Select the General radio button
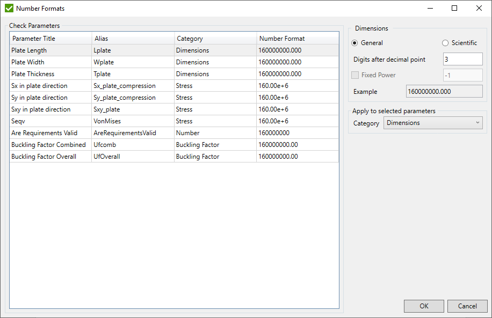The height and width of the screenshot is (318, 492). coord(354,43)
